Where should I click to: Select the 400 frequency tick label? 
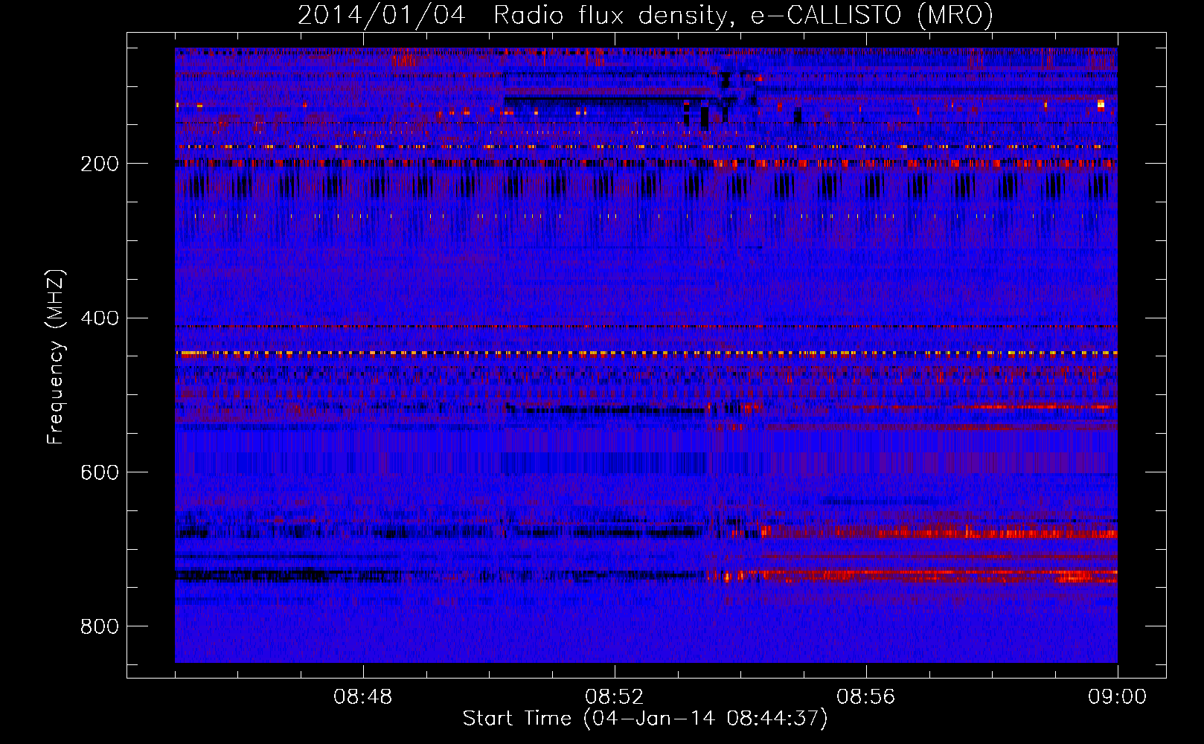tap(100, 318)
